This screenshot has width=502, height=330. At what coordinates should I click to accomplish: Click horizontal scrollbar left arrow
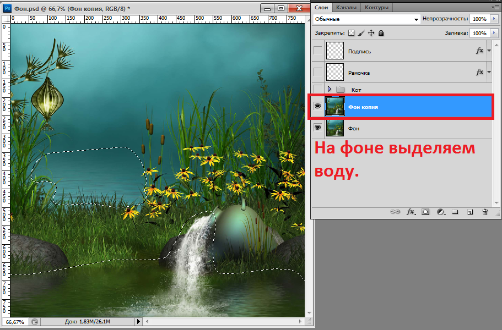147,321
